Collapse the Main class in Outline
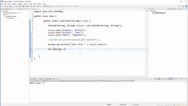This screenshot has width=188, height=106. [x=150, y=11]
